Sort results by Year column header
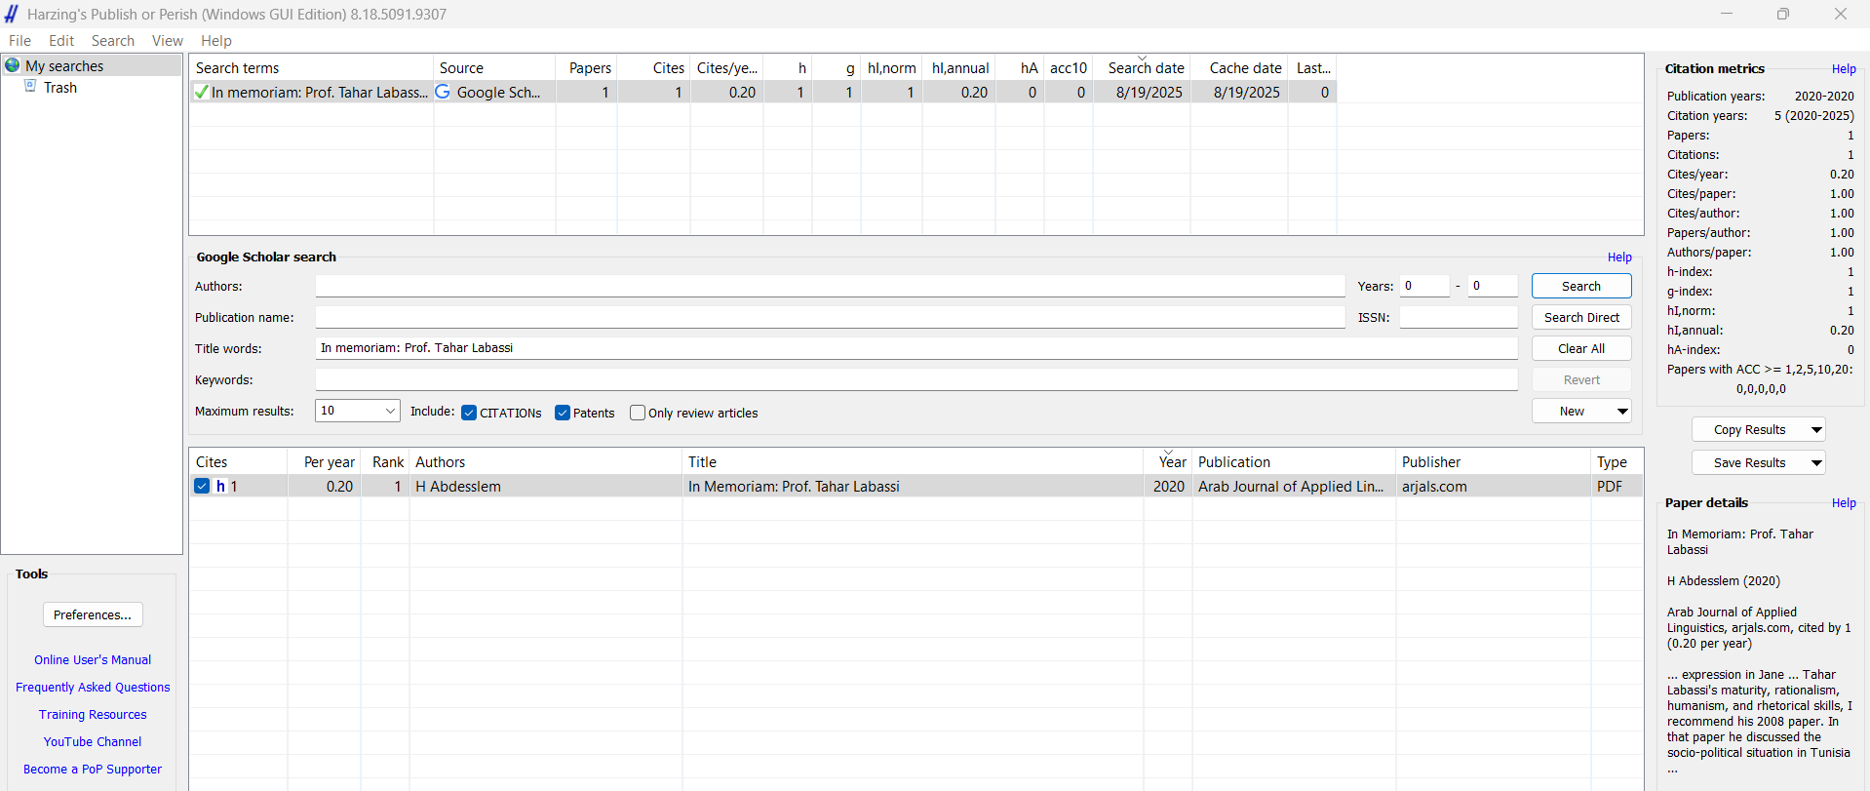The height and width of the screenshot is (791, 1870). 1168,461
